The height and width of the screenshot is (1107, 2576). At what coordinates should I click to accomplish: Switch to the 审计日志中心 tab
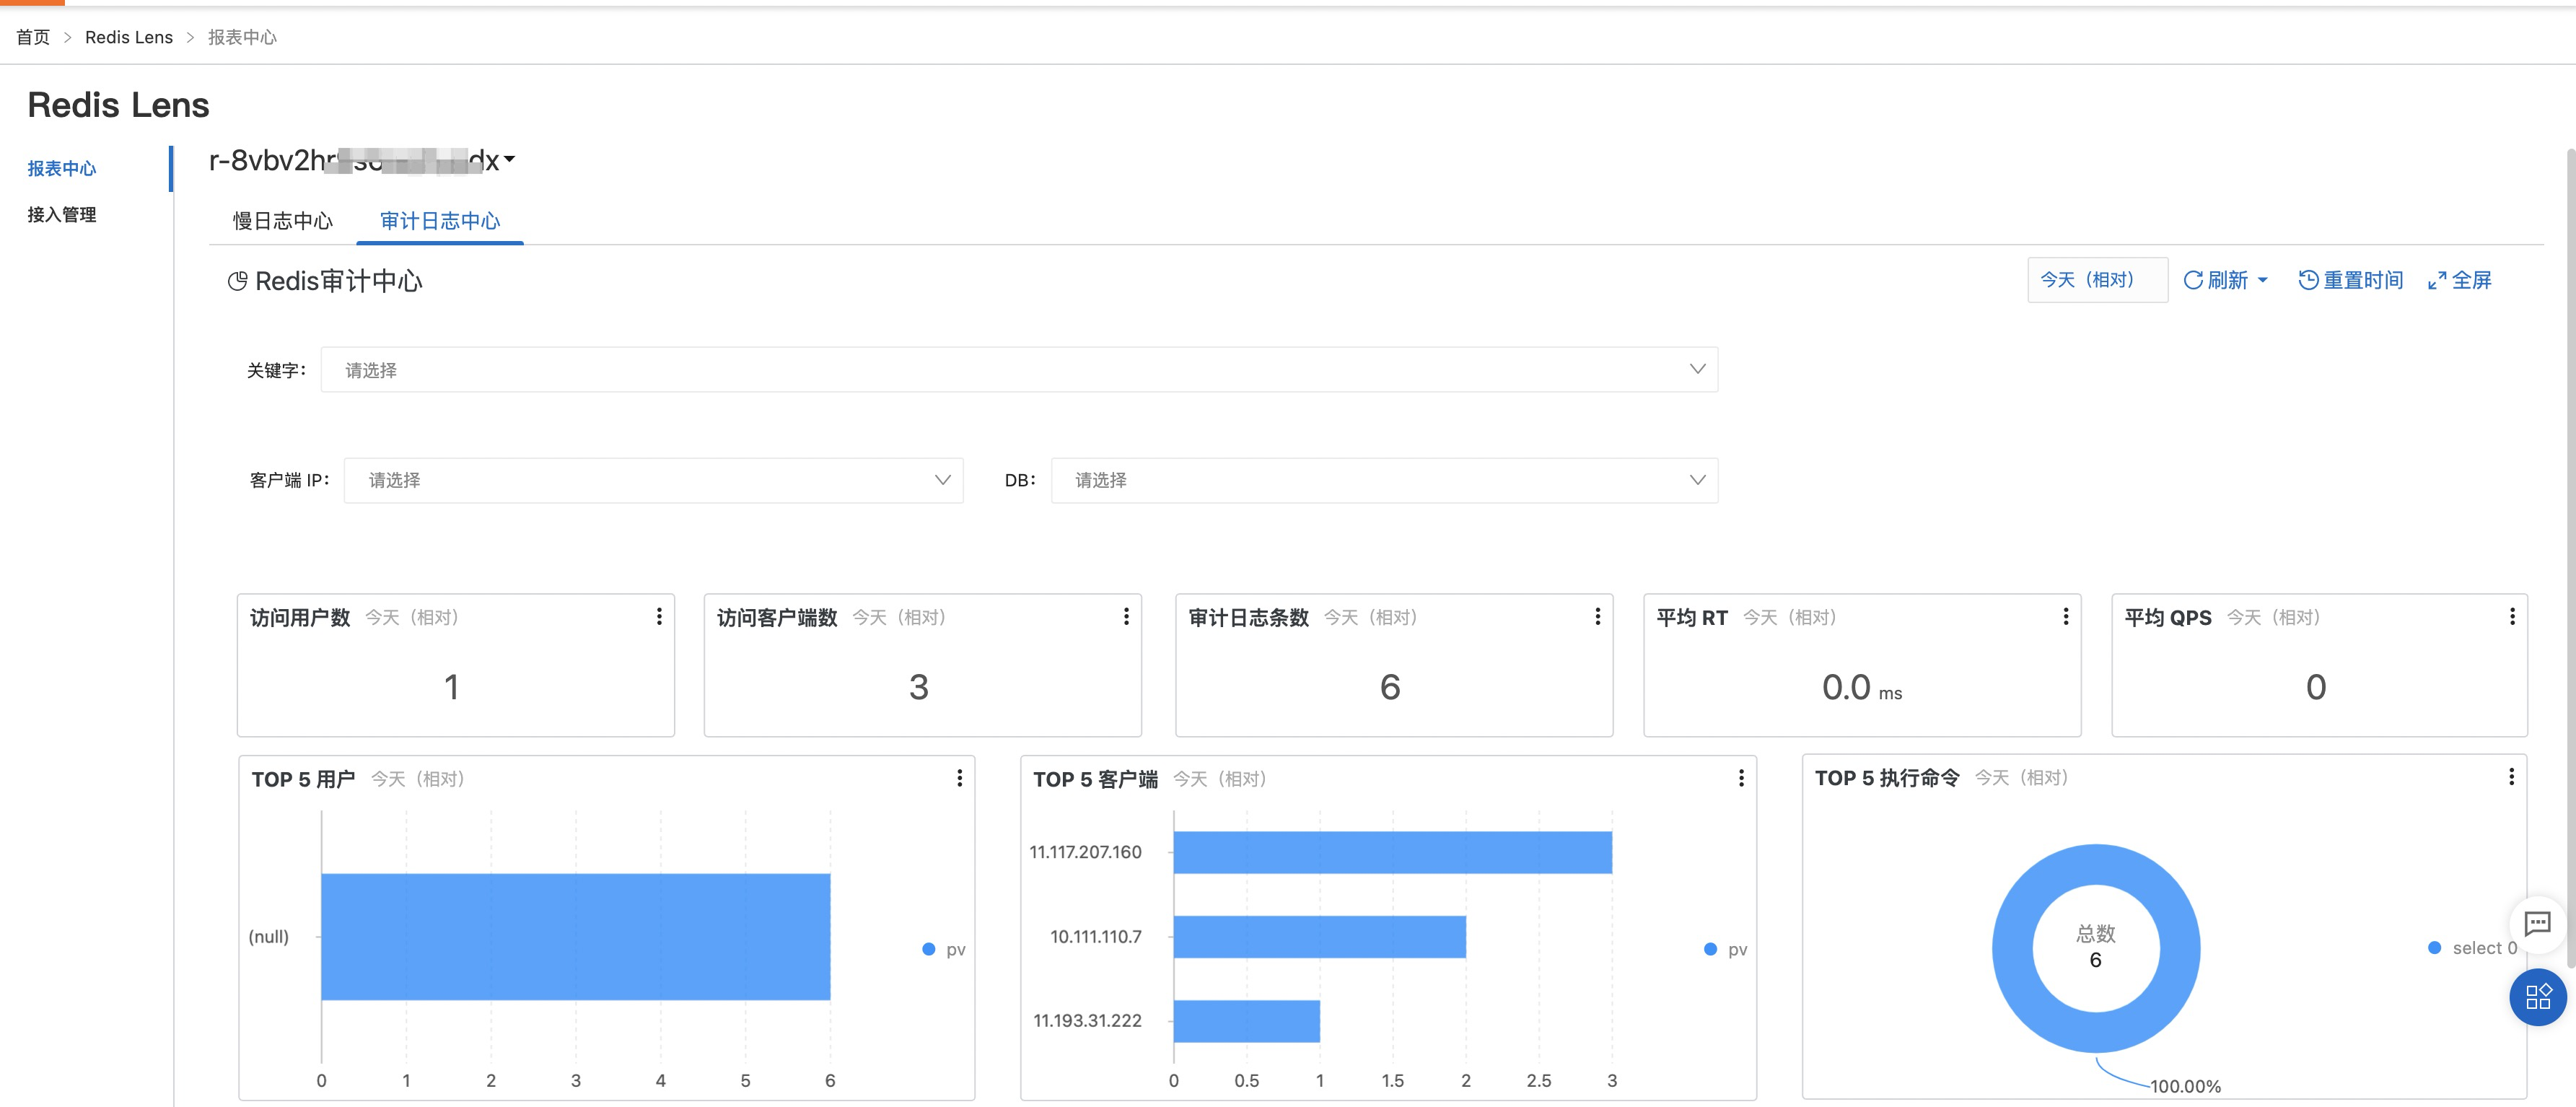(440, 221)
